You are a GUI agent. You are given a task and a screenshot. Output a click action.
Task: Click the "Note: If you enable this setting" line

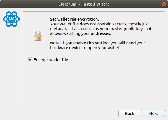click(98, 43)
